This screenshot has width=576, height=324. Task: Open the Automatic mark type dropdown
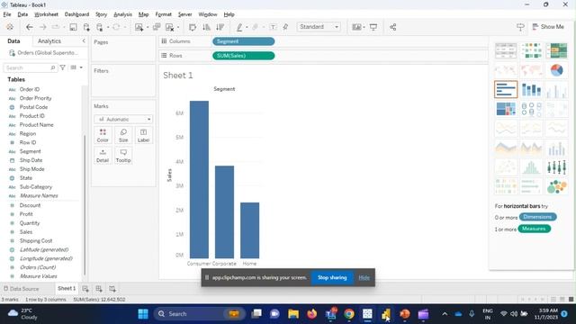tap(123, 120)
